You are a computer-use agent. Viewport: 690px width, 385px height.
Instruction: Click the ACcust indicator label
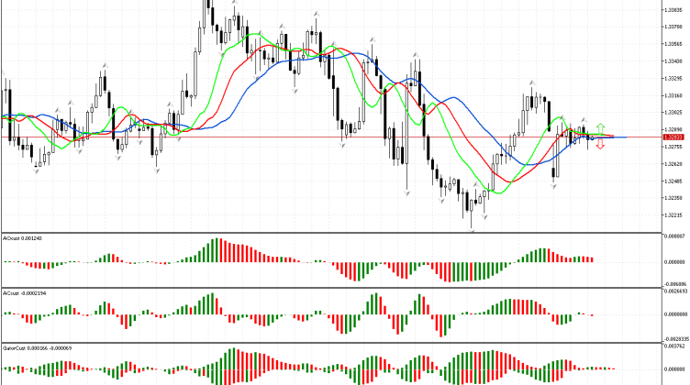tap(24, 292)
